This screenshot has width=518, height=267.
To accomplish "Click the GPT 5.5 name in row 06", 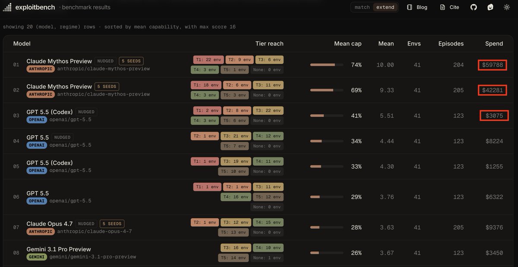I will point(38,193).
